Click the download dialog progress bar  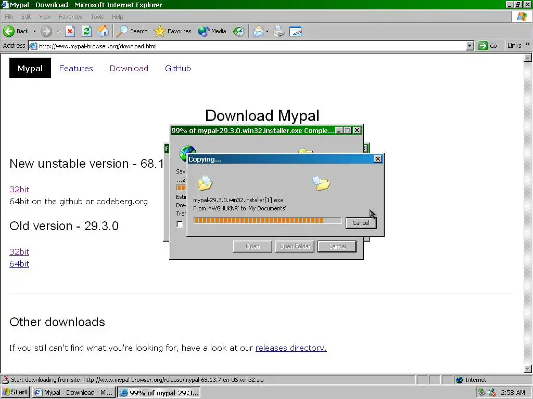(181, 188)
